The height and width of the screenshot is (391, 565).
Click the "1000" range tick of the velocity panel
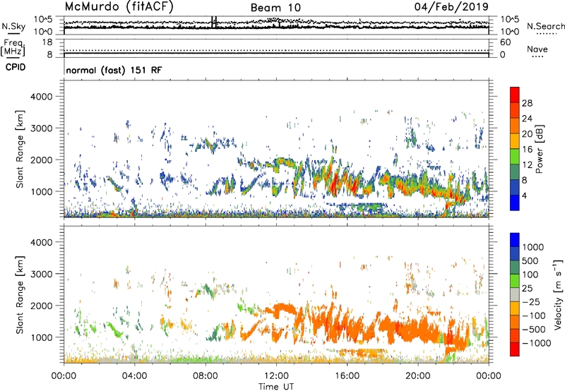click(41, 337)
